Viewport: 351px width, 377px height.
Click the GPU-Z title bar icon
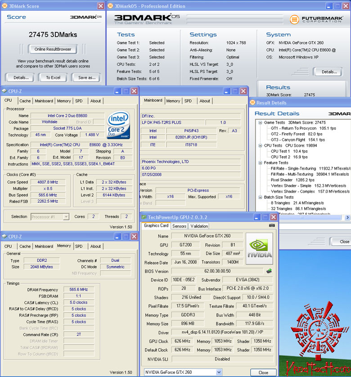[144, 217]
